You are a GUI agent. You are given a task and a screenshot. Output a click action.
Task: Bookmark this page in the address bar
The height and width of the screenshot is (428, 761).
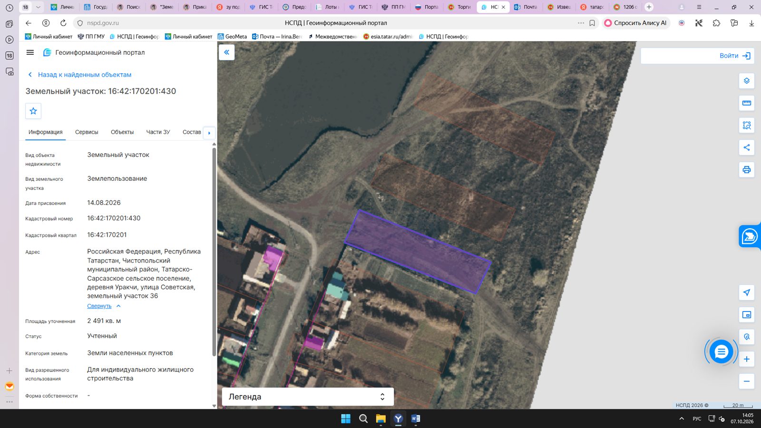point(592,23)
